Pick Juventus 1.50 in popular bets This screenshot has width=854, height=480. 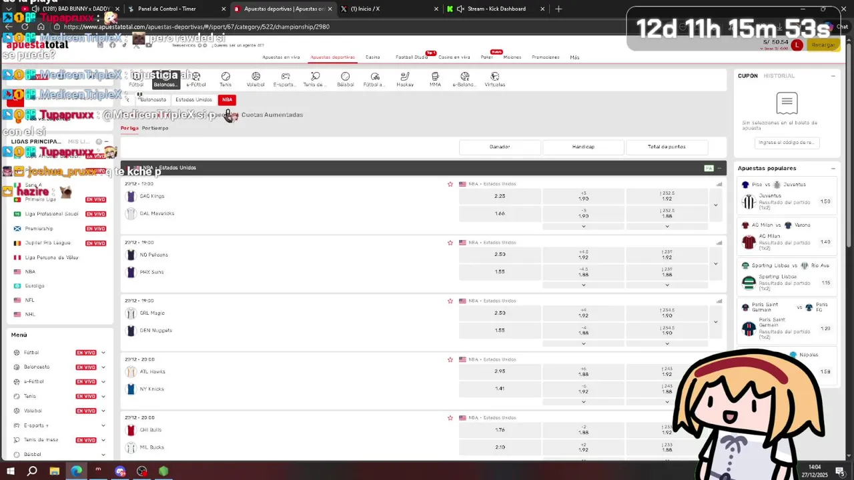tap(825, 201)
